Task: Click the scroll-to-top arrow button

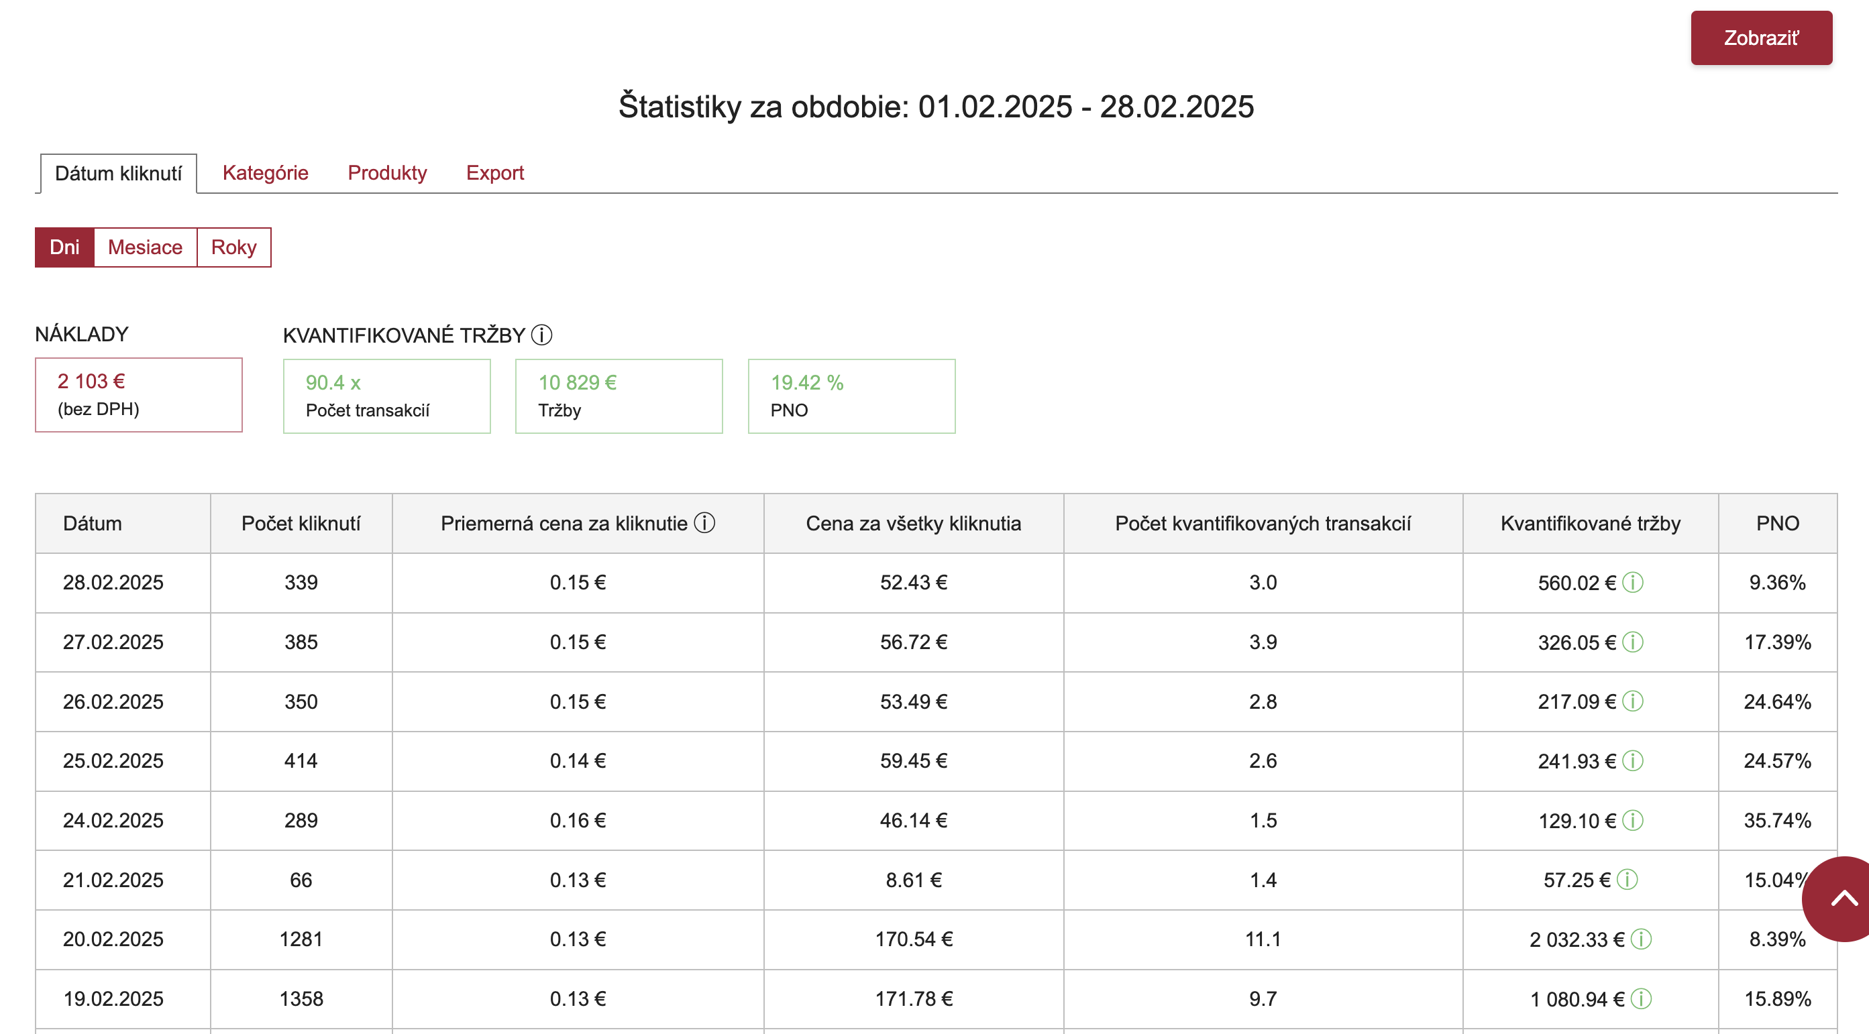Action: [1843, 899]
